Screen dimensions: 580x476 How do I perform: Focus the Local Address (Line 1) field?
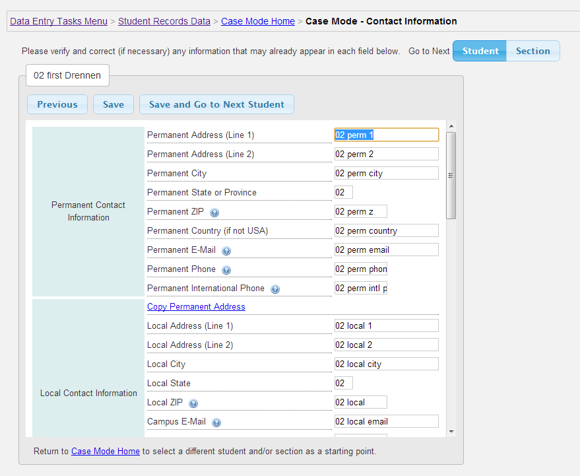(x=386, y=325)
